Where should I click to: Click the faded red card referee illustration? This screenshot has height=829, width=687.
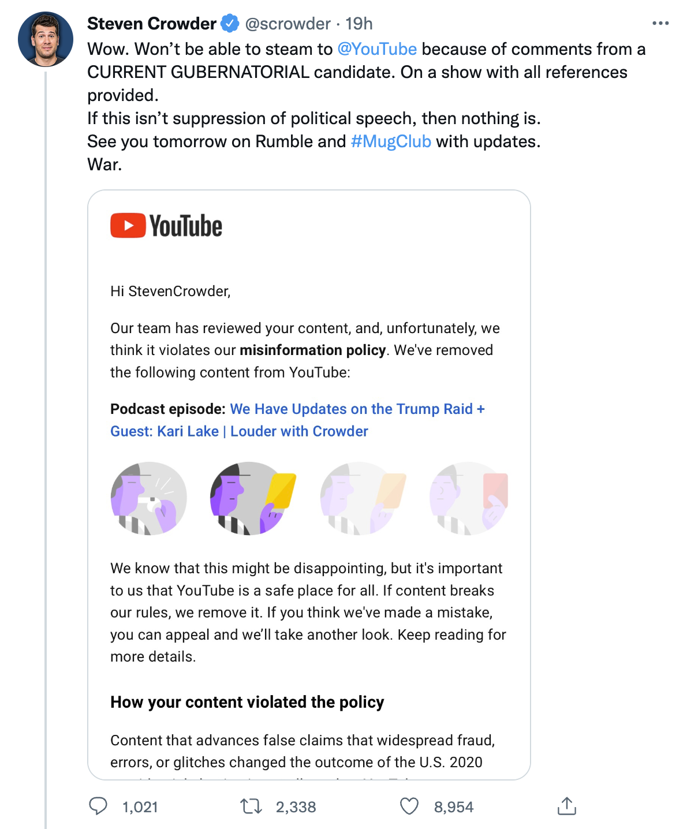469,498
